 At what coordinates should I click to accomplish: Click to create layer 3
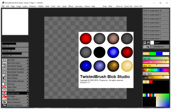pos(156,39)
